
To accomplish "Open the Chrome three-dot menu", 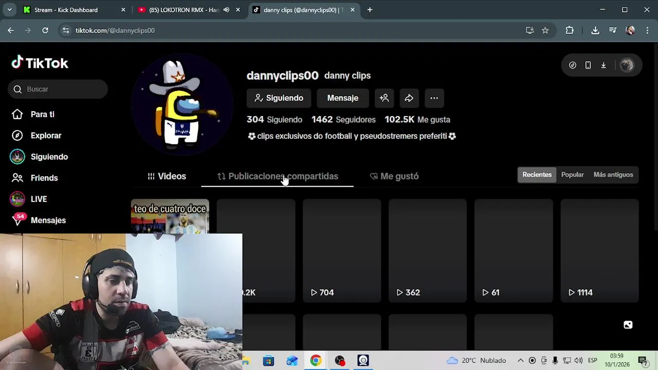I will click(647, 30).
